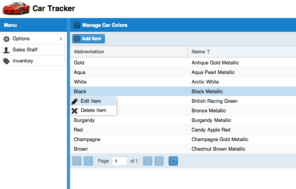Click the Sales Staff person icon
Viewport: 296px width, 189px height.
click(7, 50)
